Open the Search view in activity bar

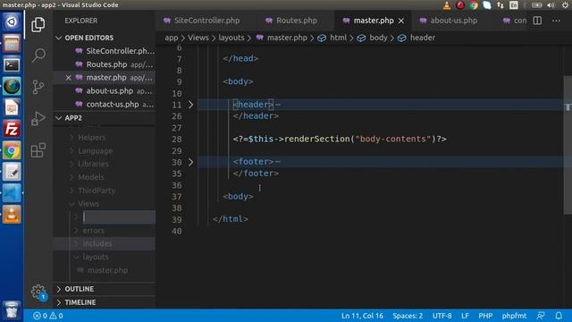tap(38, 55)
